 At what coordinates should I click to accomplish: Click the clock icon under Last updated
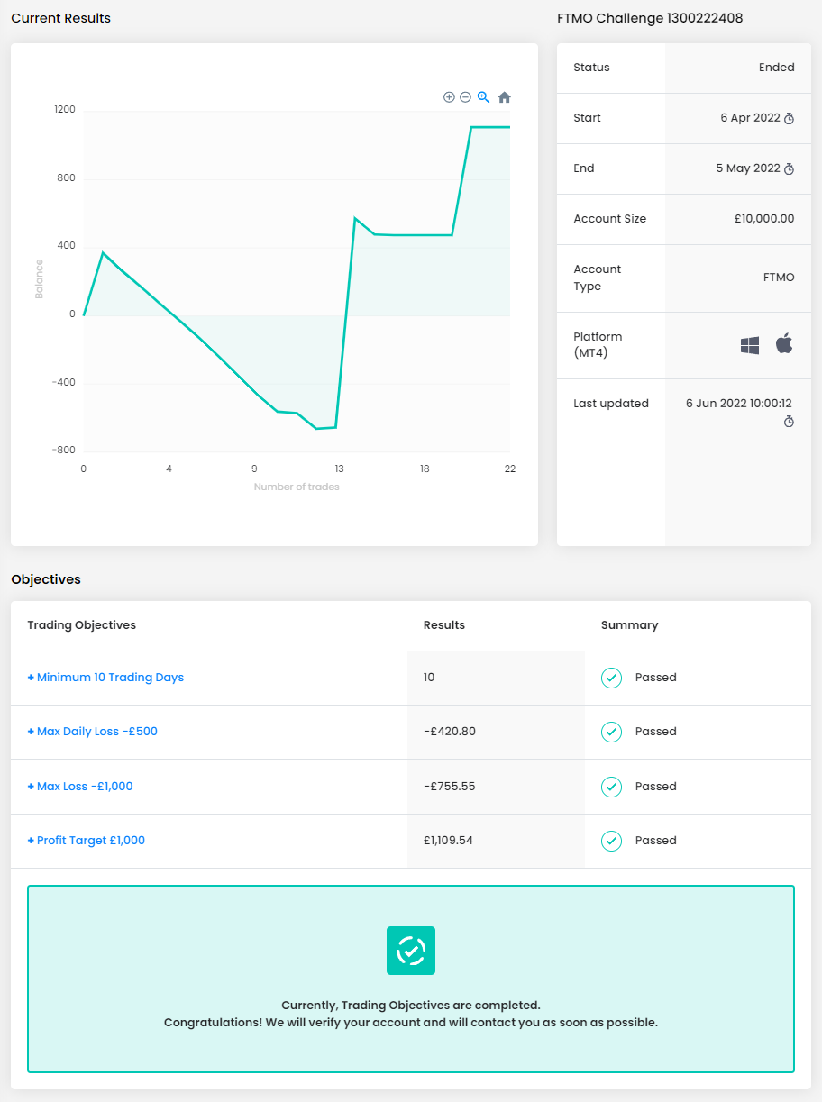(x=789, y=422)
